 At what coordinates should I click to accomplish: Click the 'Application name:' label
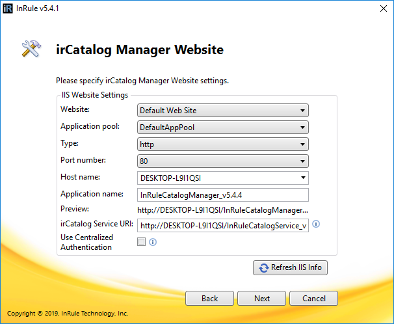[92, 194]
